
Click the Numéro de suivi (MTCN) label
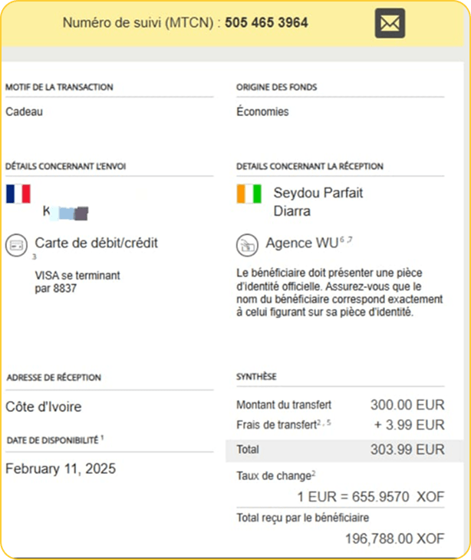tap(143, 23)
